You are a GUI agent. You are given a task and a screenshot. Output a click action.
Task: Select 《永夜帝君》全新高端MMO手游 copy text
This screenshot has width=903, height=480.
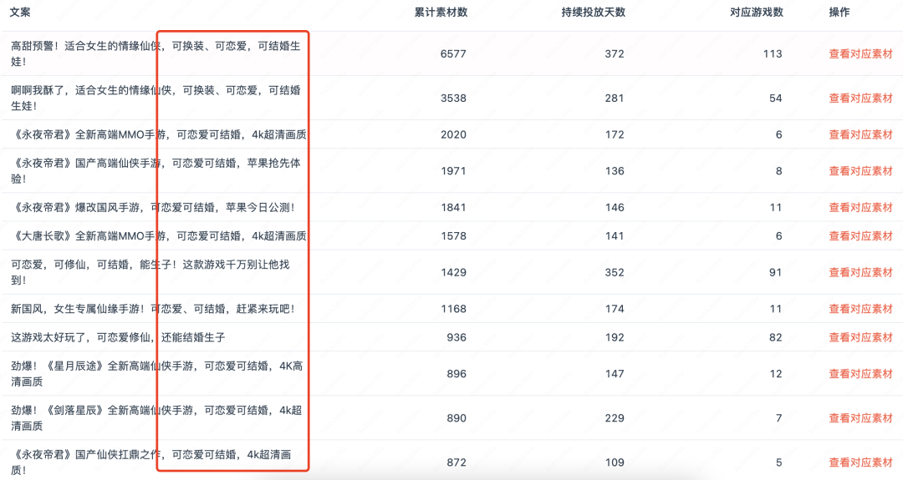pyautogui.click(x=158, y=134)
